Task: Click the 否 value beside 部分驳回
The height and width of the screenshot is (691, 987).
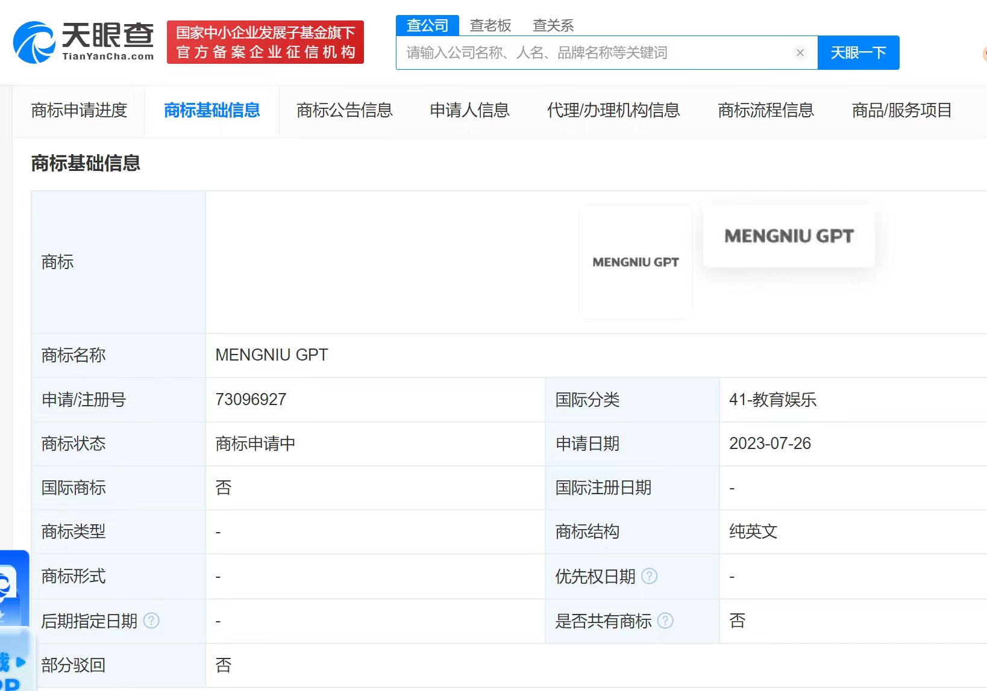Action: pyautogui.click(x=224, y=665)
